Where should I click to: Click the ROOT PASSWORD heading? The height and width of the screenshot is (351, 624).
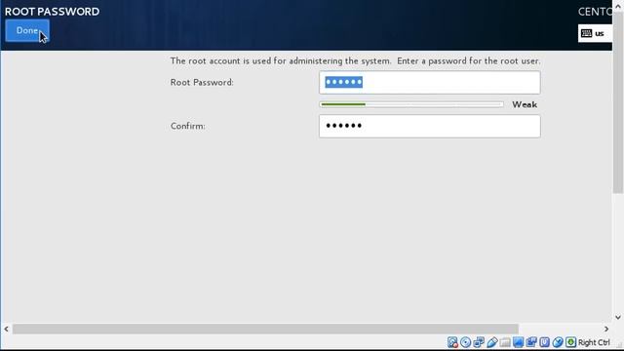point(52,12)
